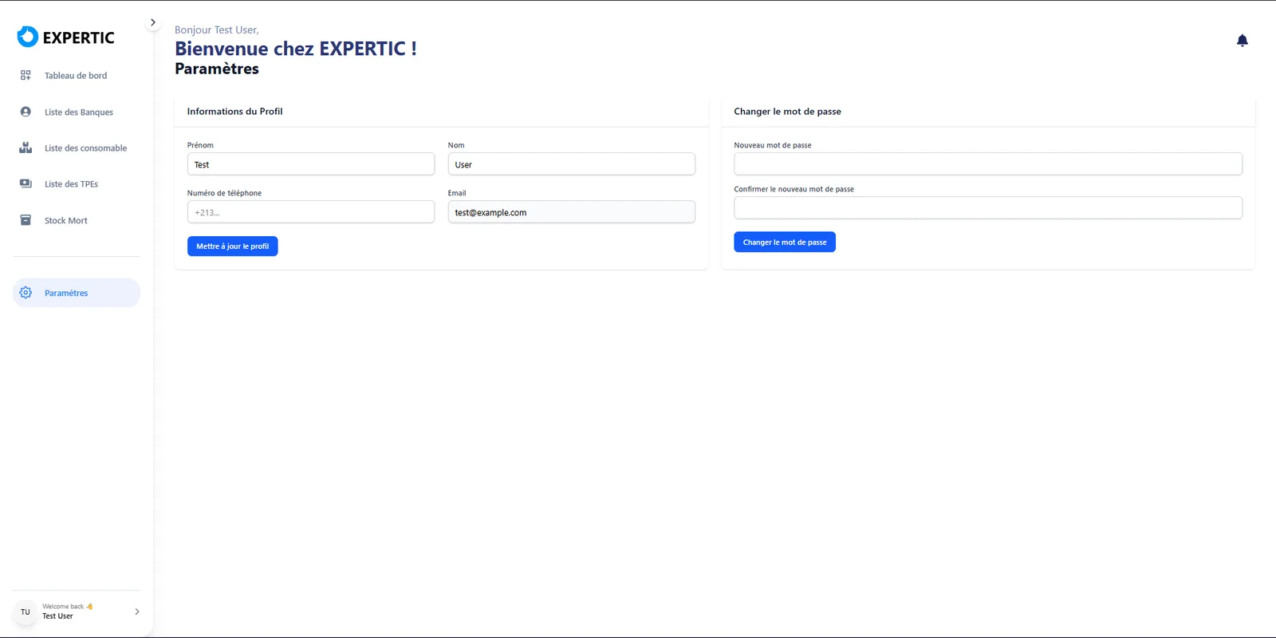This screenshot has width=1276, height=638.
Task: Click the Paramètres gear icon
Action: (26, 293)
